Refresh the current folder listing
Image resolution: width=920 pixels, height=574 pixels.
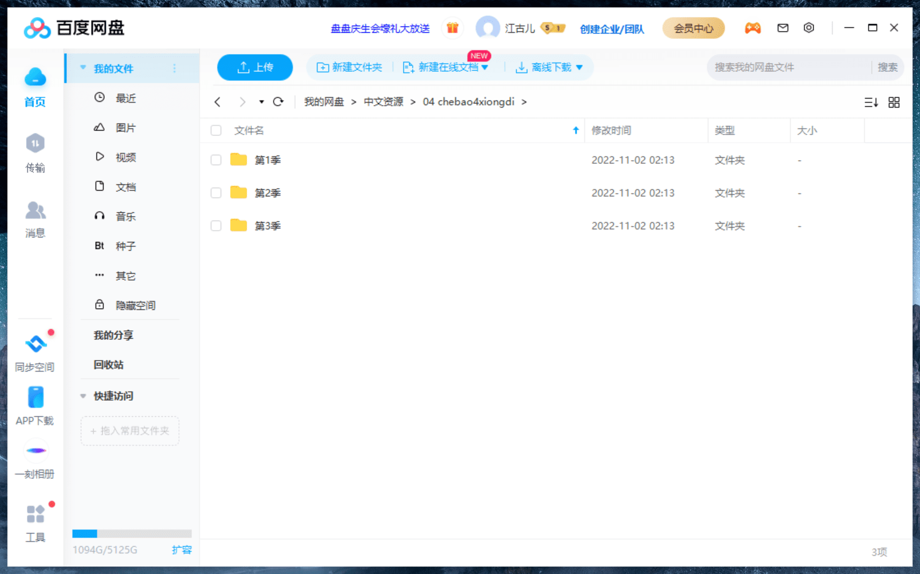click(x=279, y=102)
